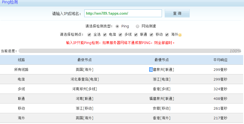Toggle the 移动 checkbox

(151, 35)
